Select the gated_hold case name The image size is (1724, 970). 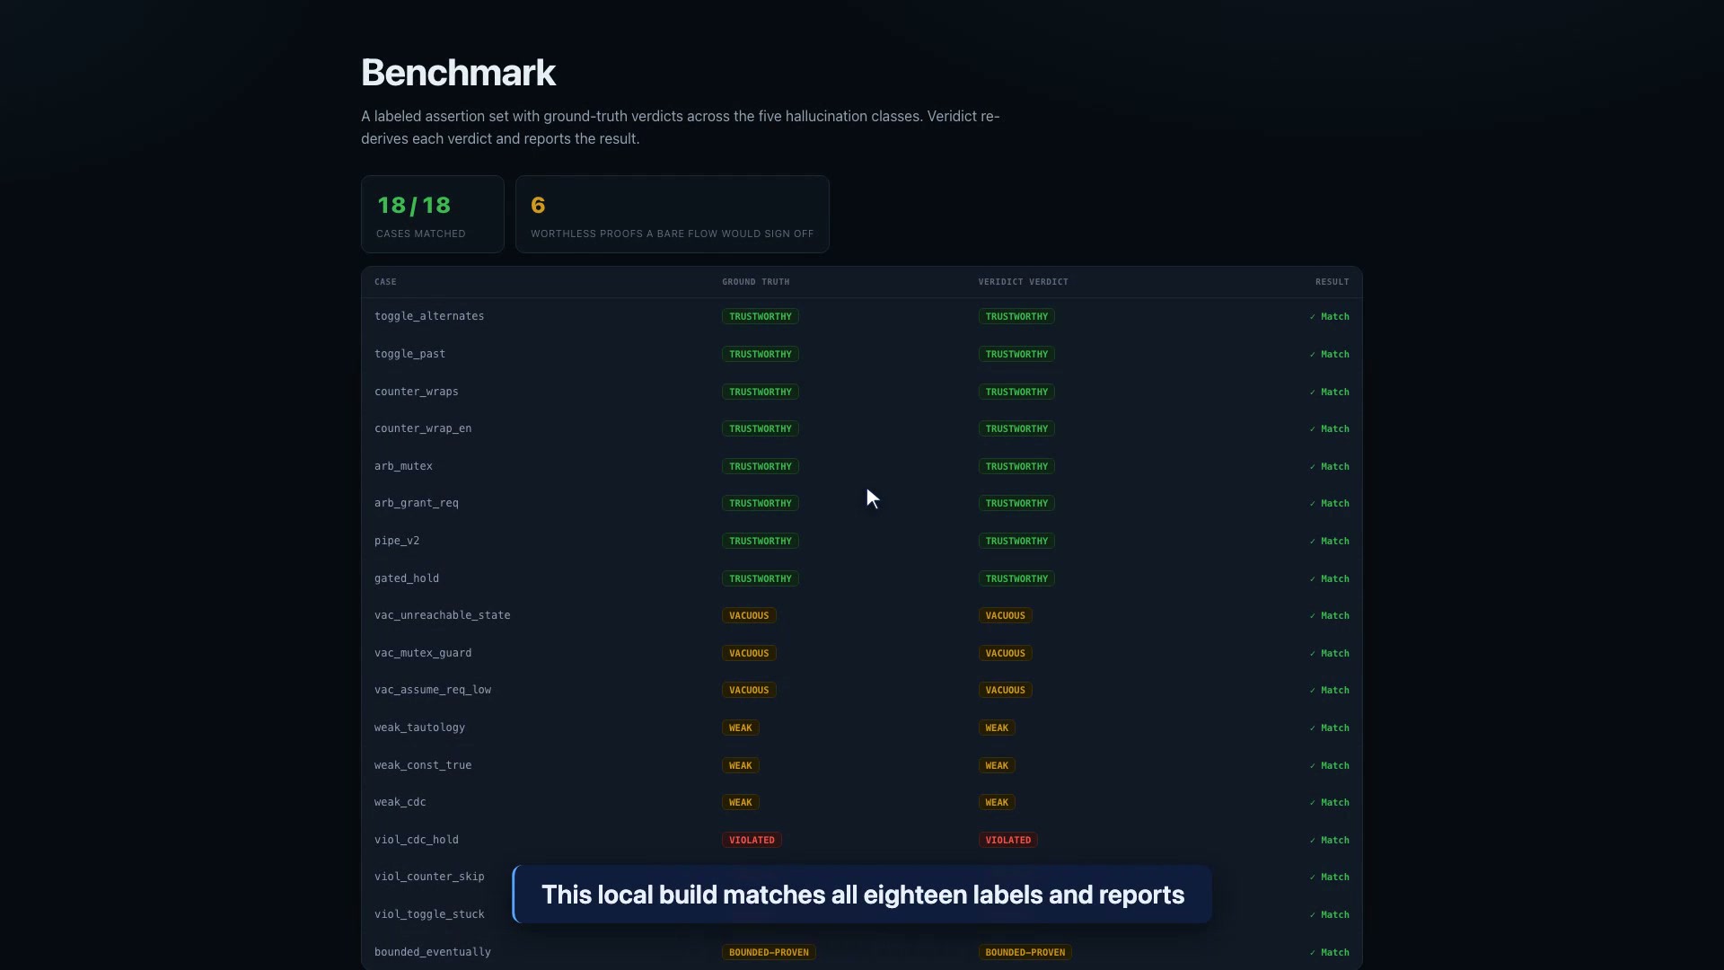[x=407, y=578]
